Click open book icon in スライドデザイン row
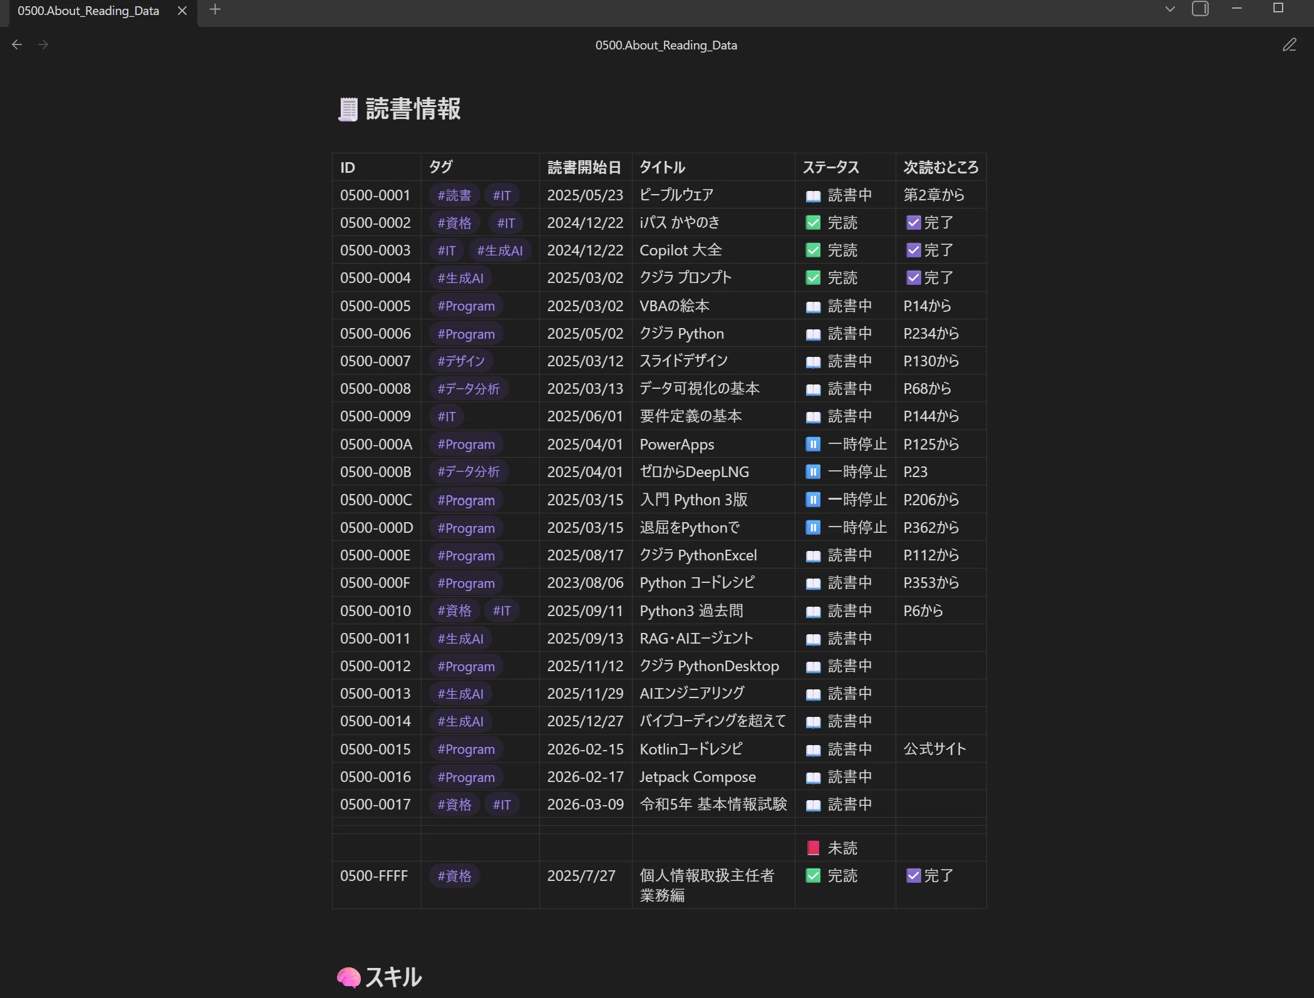The image size is (1314, 998). tap(813, 361)
